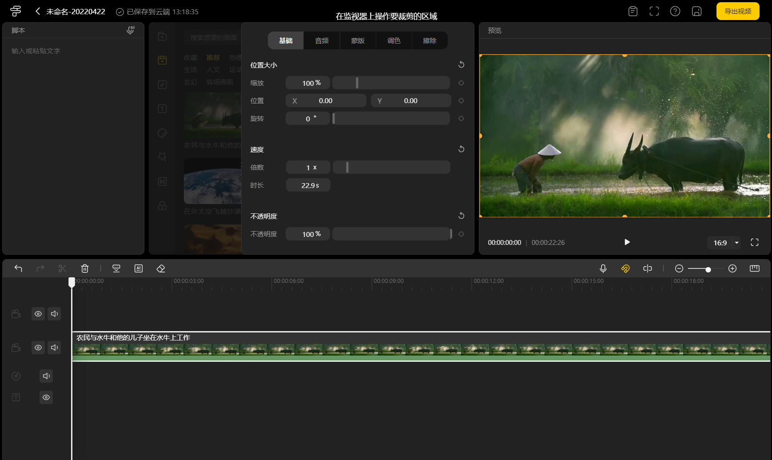Click the 时长 duration field

coord(308,185)
